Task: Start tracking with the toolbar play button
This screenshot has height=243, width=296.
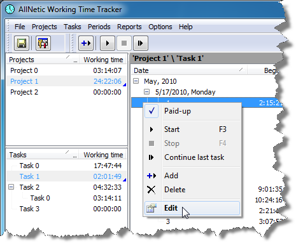Action: coord(108,43)
